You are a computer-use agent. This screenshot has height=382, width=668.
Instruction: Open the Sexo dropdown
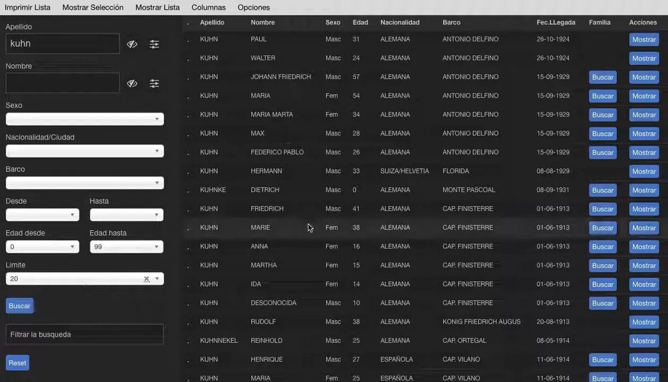(85, 119)
